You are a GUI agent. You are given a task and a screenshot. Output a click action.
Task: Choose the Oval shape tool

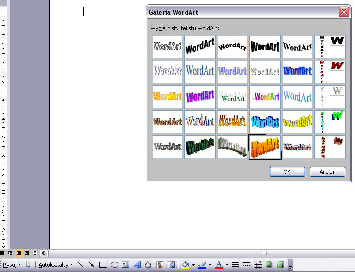pos(114,265)
